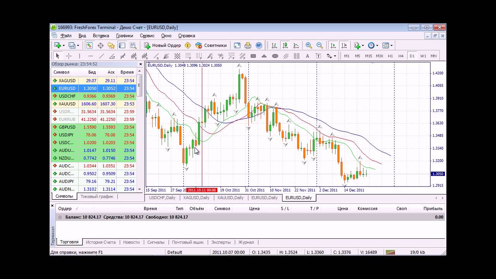Viewport: 496px width, 279px height.
Task: Open the Файл menu
Action: pos(66,36)
